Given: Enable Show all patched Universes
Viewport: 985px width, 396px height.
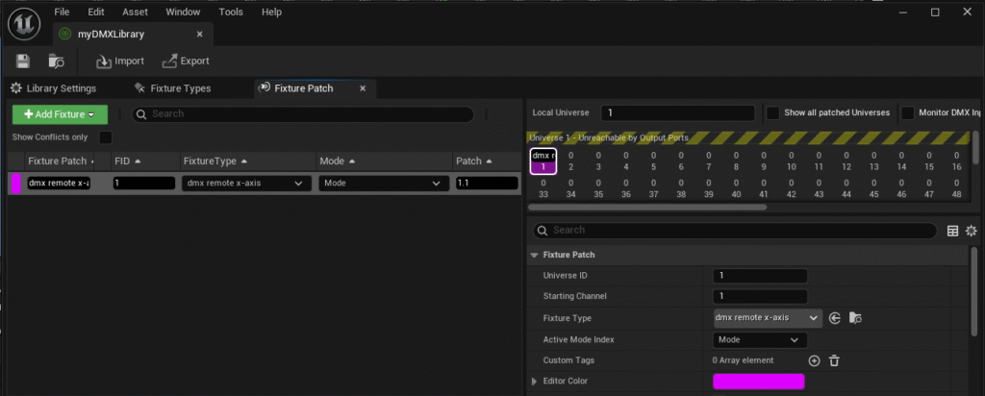Looking at the screenshot, I should (772, 113).
